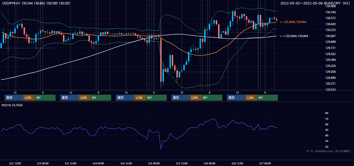
Task: Click price axis label 128.890
Action: [x=330, y=78]
